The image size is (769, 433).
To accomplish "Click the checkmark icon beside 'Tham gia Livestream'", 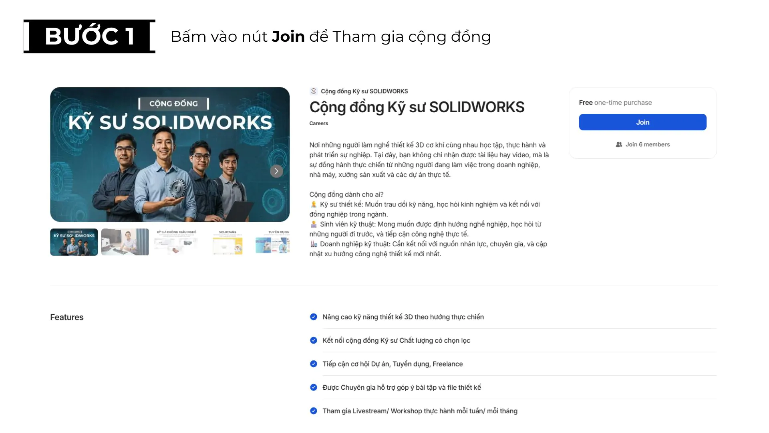I will [314, 411].
